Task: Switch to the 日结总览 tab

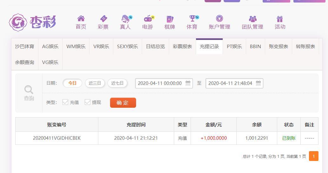Action: (155, 46)
